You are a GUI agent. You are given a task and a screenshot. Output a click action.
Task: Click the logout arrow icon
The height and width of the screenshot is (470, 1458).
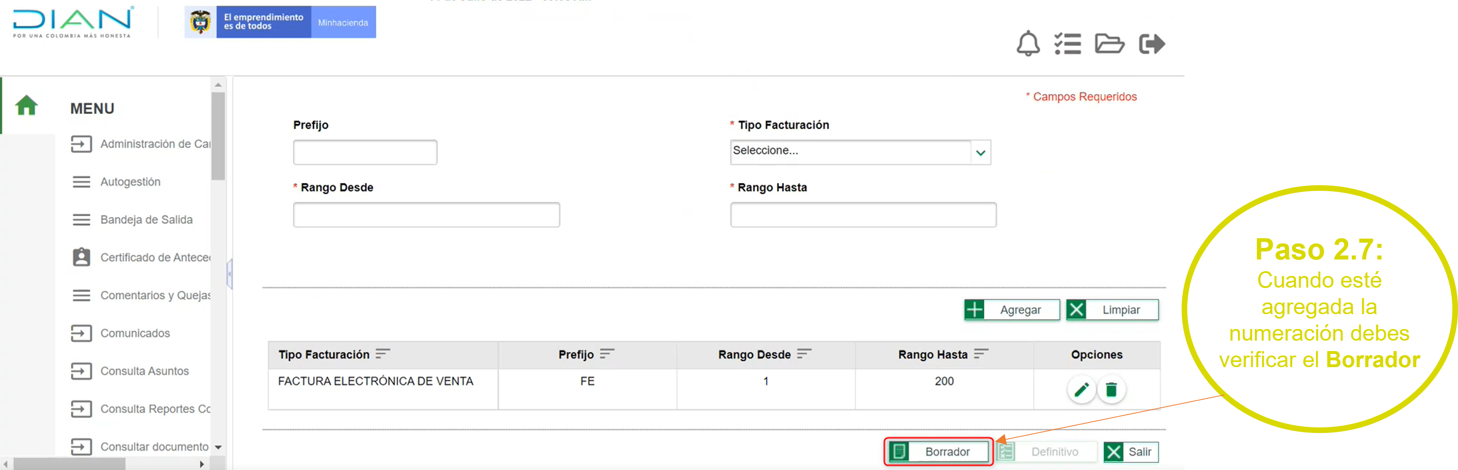pos(1151,43)
